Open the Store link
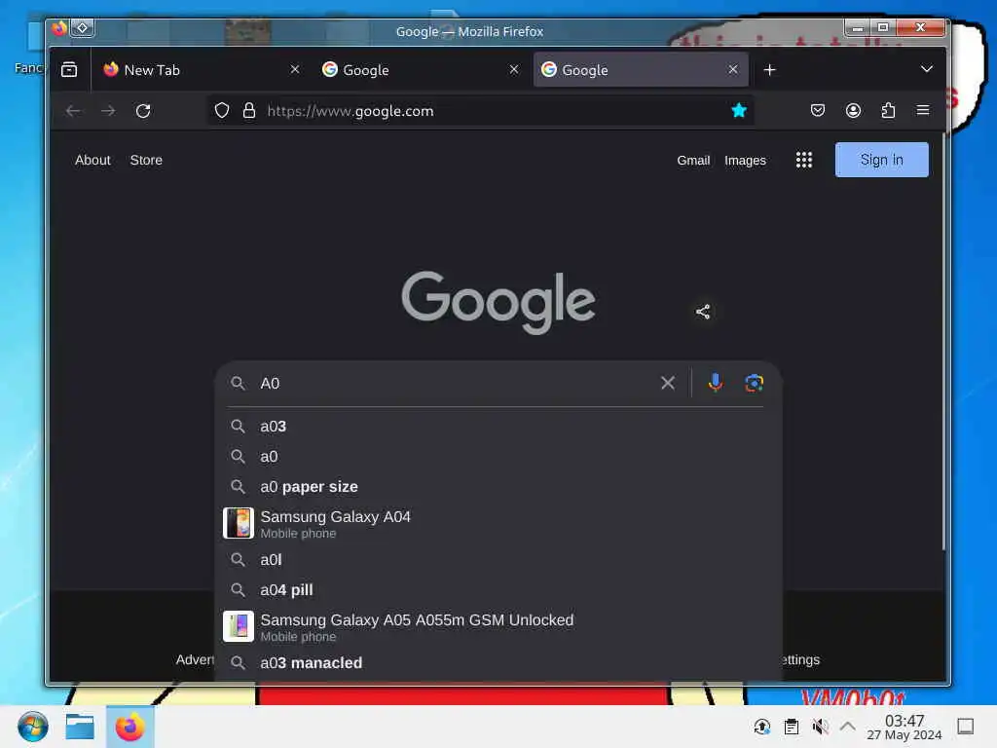Viewport: 997px width, 748px height. tap(146, 161)
